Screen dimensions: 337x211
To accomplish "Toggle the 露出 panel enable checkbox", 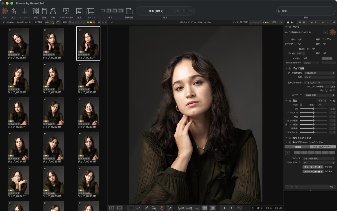I will tap(334, 100).
